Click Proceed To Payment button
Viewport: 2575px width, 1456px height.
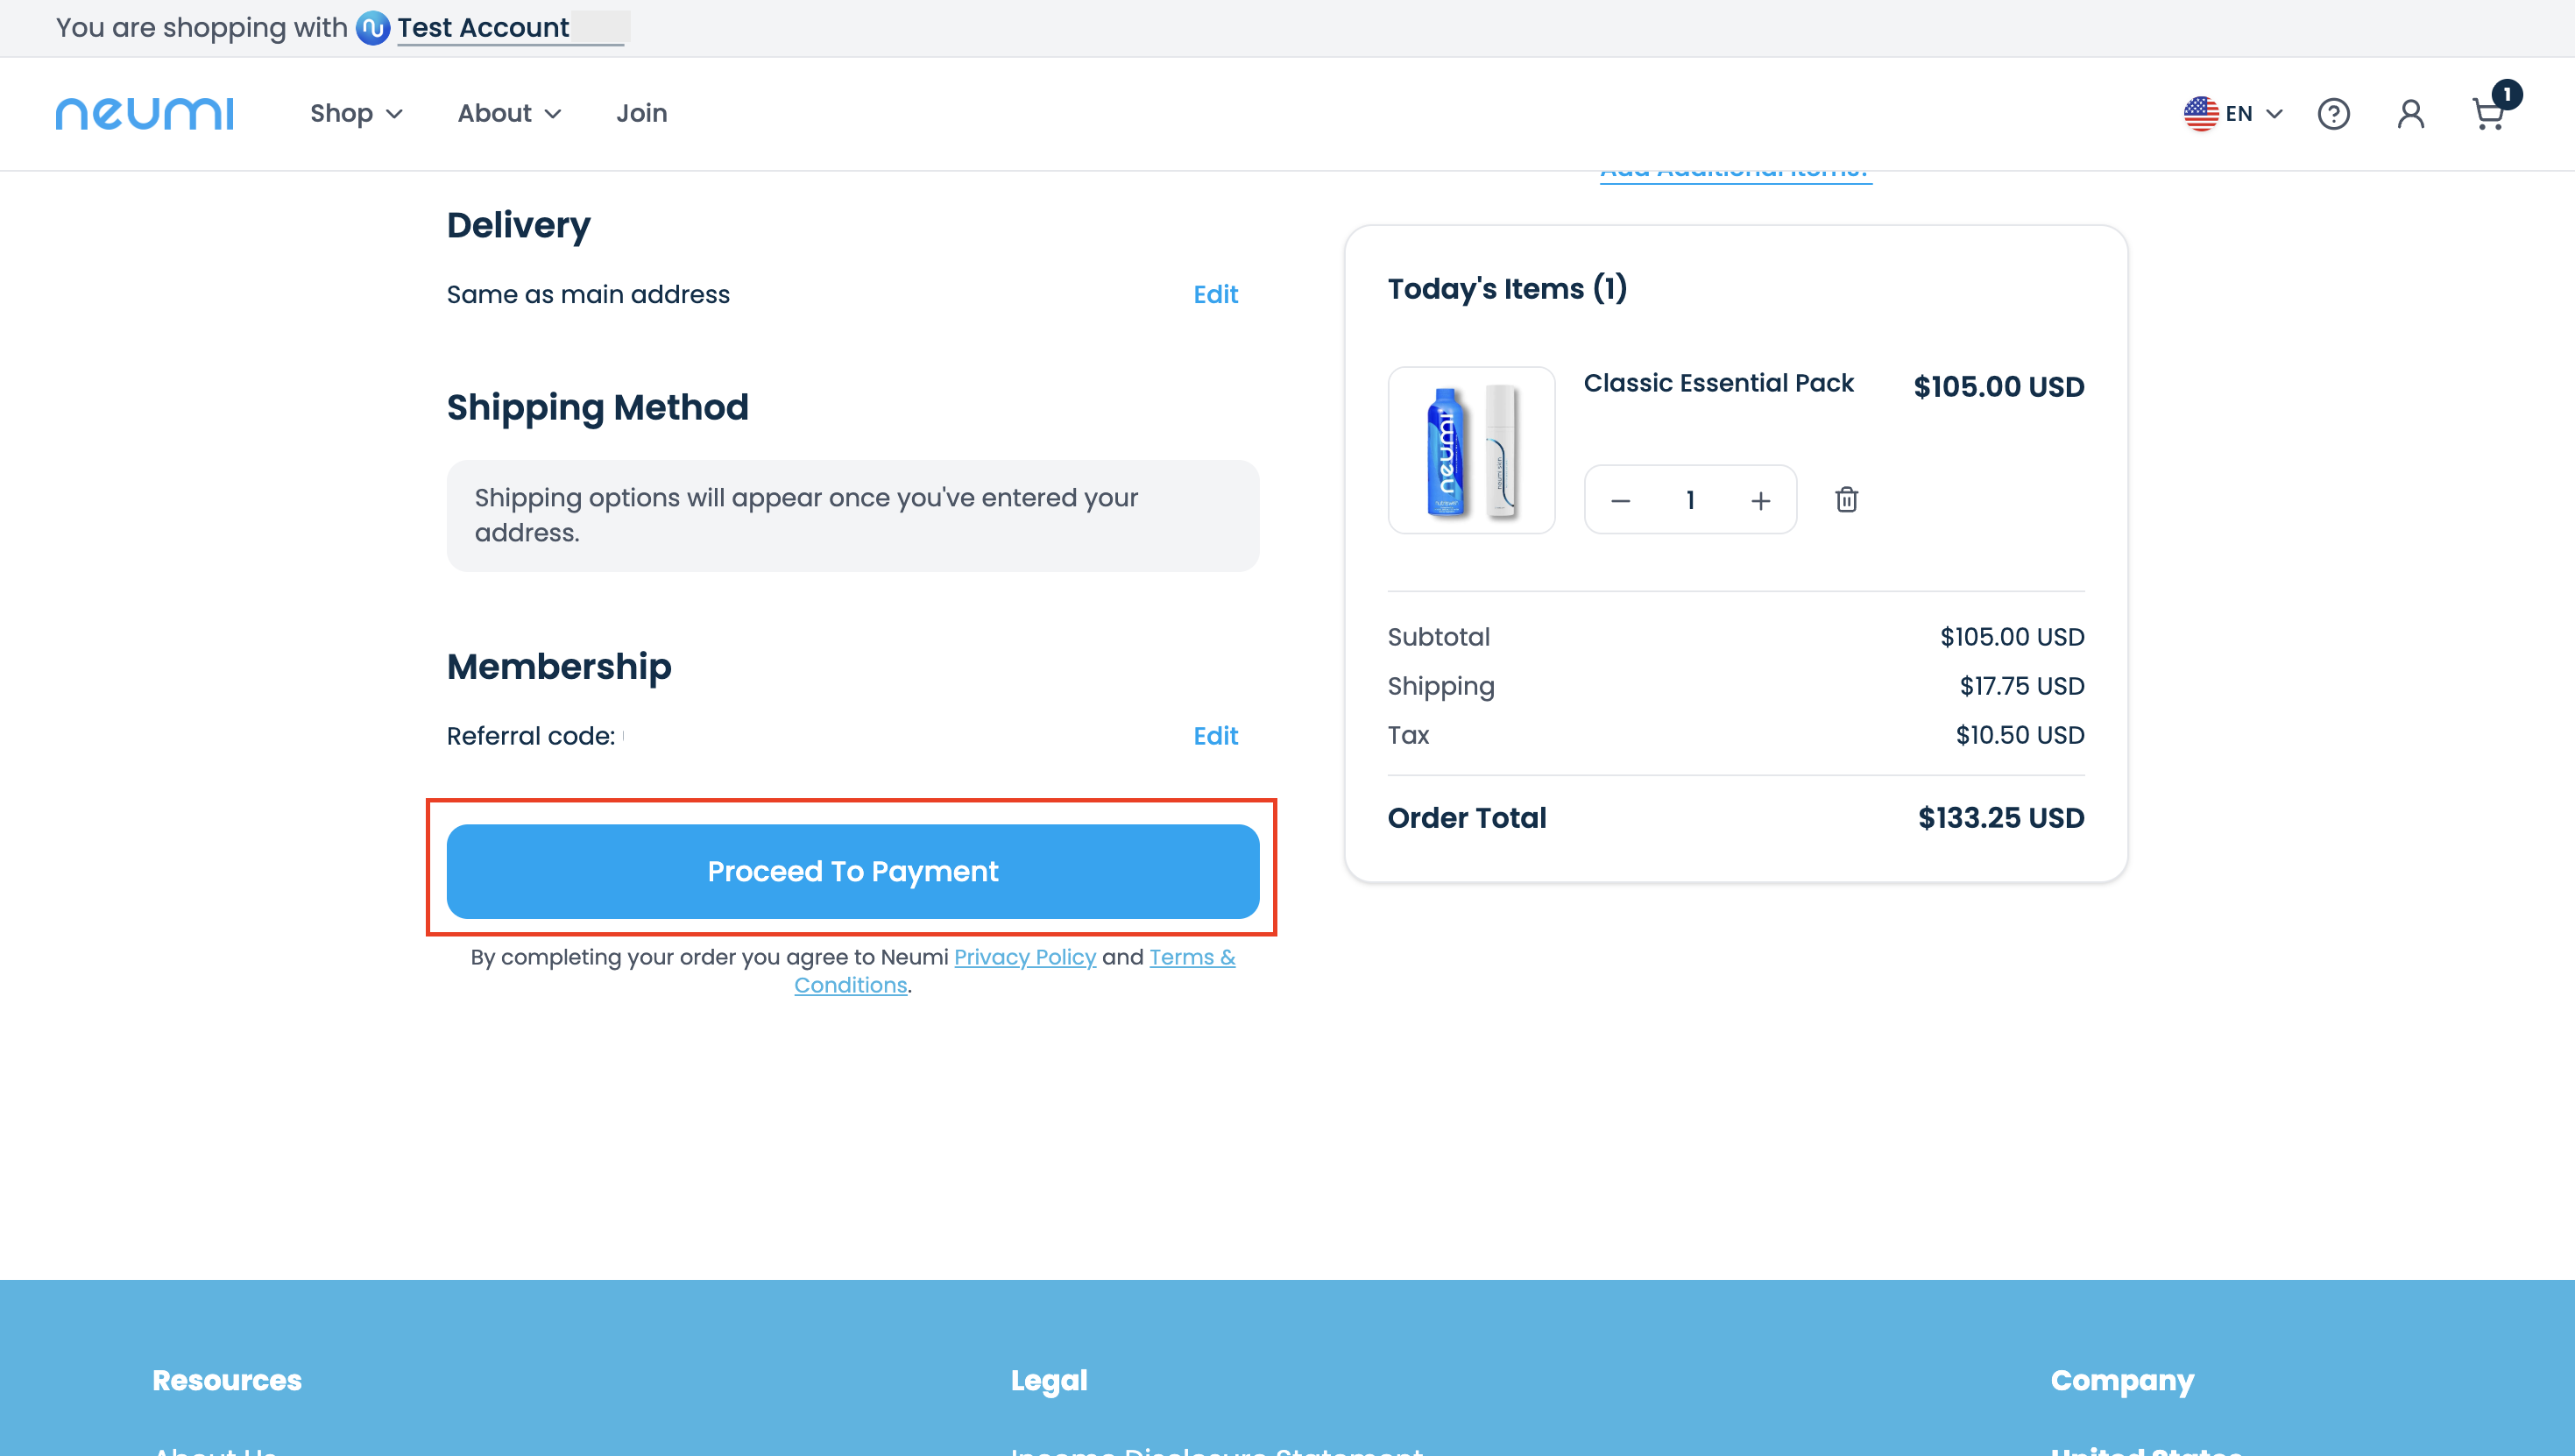(852, 871)
